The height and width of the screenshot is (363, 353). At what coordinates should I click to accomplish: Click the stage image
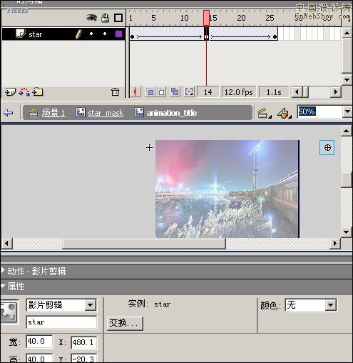point(227,189)
